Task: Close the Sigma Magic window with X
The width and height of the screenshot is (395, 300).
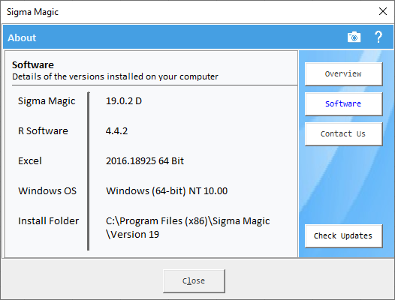Action: pyautogui.click(x=383, y=11)
